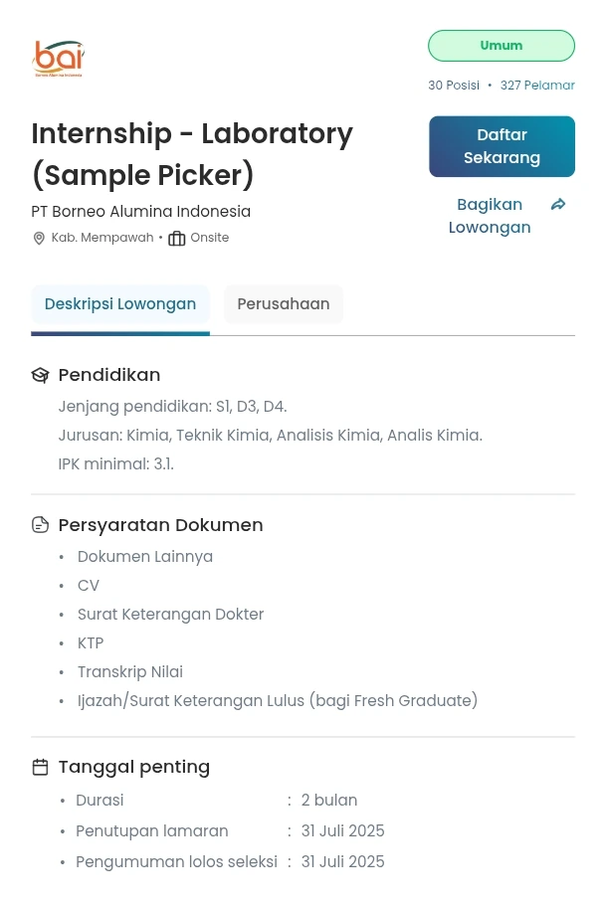The image size is (605, 908).
Task: Click the Penutupan lamaran date 31 Juli 2025
Action: [x=342, y=831]
